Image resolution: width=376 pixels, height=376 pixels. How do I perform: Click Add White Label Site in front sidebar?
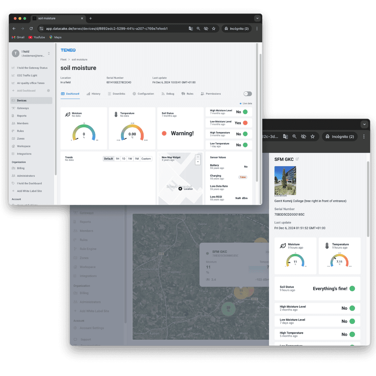[x=29, y=191]
